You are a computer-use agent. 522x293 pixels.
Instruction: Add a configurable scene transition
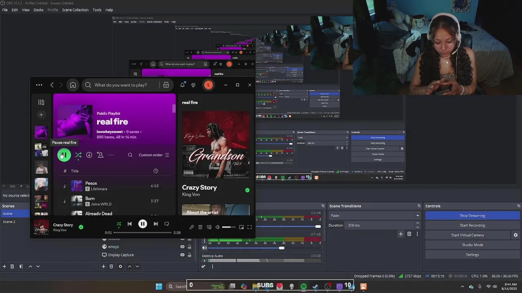401,234
